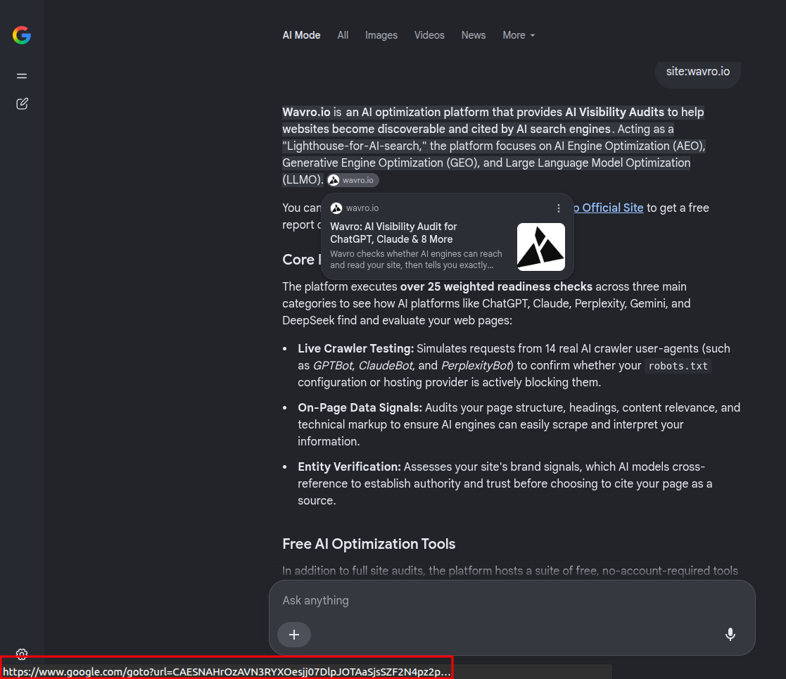Click the bold 'over 25 weighted readiness checks' text
This screenshot has width=786, height=679.
point(496,286)
